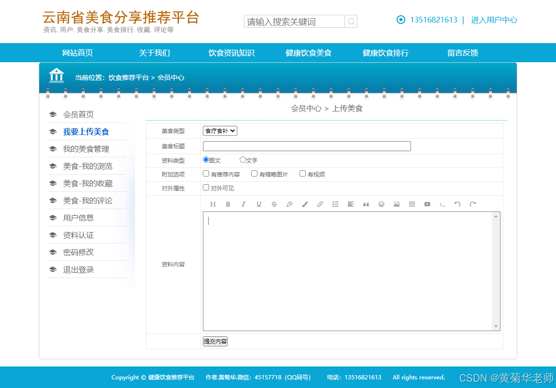Select the 文字 radio button
The height and width of the screenshot is (388, 556).
tap(243, 159)
